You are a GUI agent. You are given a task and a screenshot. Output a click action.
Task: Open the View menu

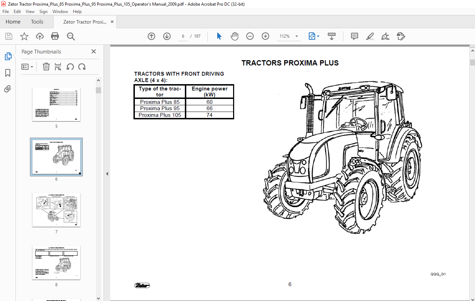tap(30, 12)
